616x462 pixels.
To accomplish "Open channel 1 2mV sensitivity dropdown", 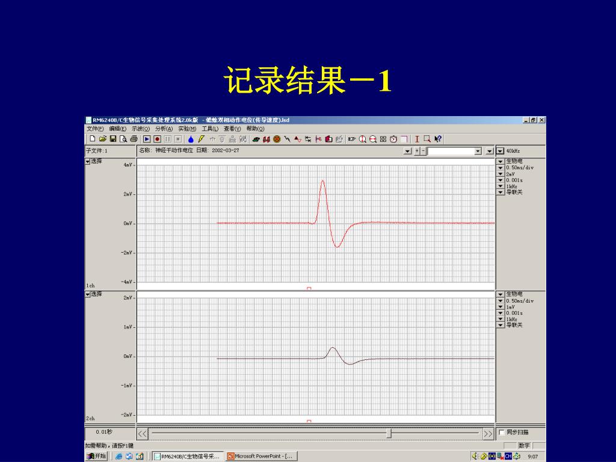I will (x=500, y=174).
